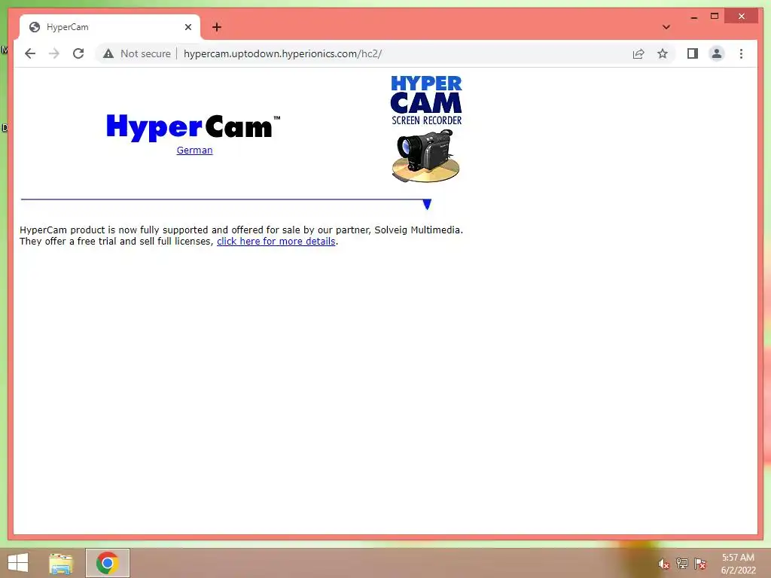Maximize the Chrome window
This screenshot has width=771, height=578.
pos(715,17)
